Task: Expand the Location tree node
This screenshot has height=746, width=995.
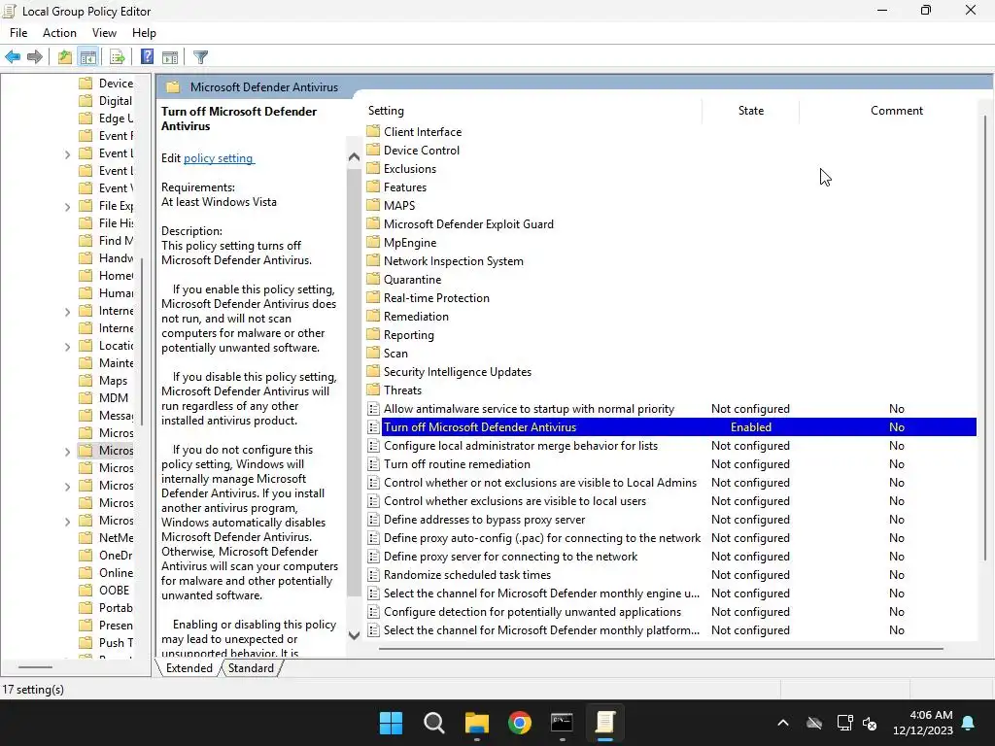Action: click(67, 346)
